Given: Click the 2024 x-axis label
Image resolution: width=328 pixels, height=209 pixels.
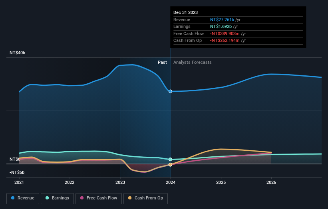Looking at the screenshot, I should point(171,183).
